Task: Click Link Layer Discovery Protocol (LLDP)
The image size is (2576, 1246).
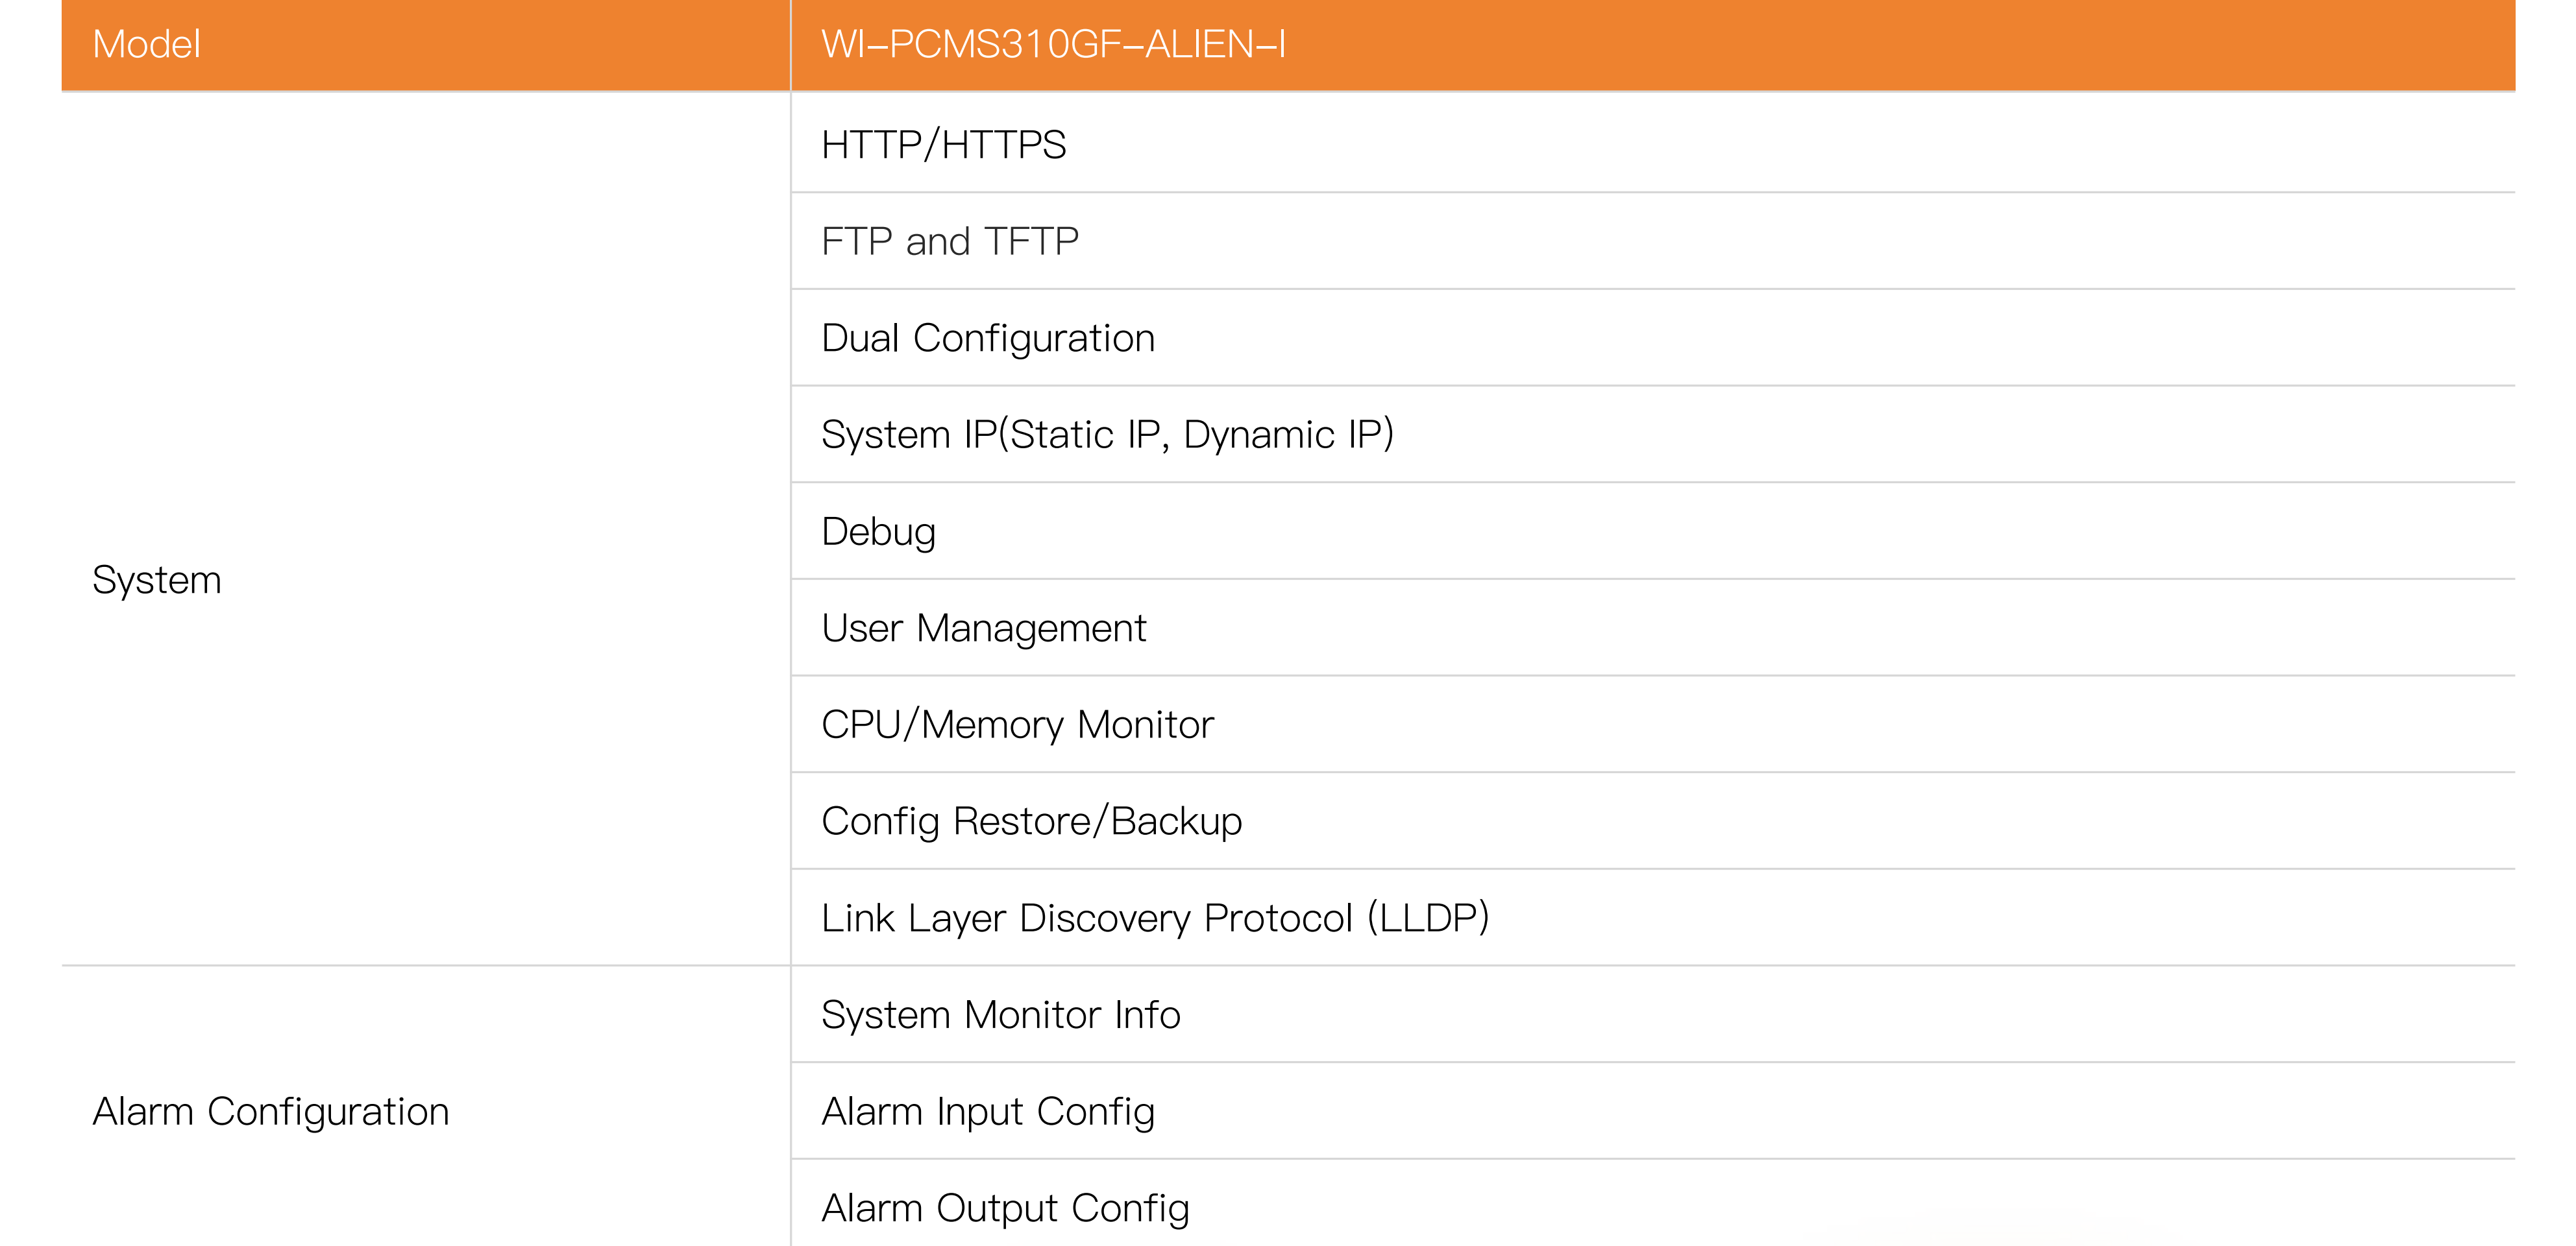Action: tap(1154, 918)
